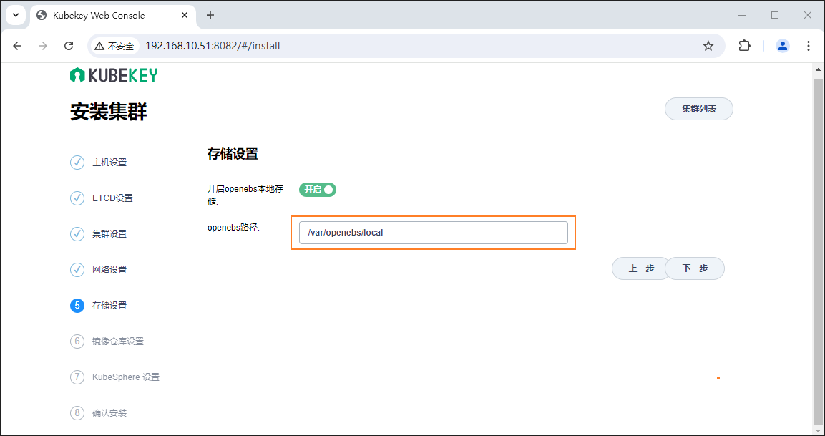Open the 集群列表 button
This screenshot has height=436, width=825.
699,109
